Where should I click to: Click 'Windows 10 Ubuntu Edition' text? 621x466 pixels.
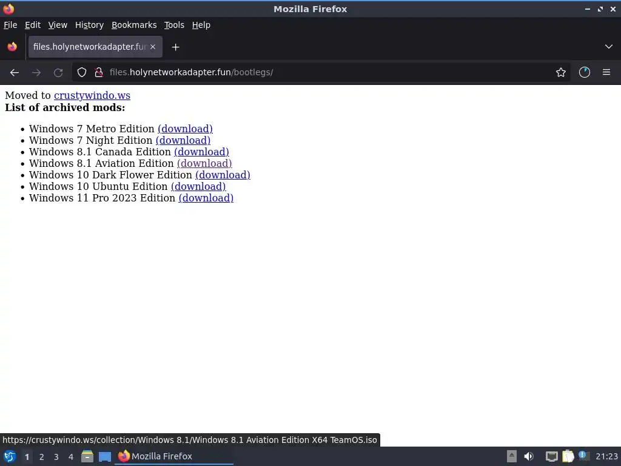pyautogui.click(x=98, y=186)
